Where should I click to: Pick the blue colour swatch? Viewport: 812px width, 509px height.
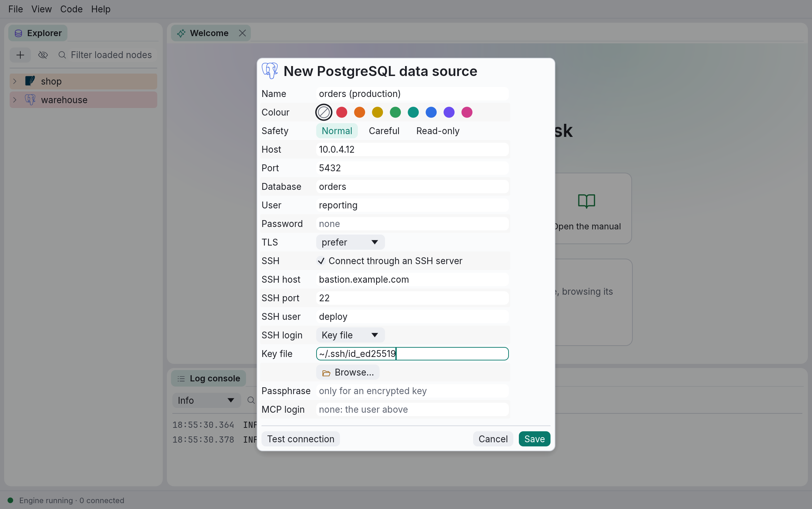click(431, 112)
